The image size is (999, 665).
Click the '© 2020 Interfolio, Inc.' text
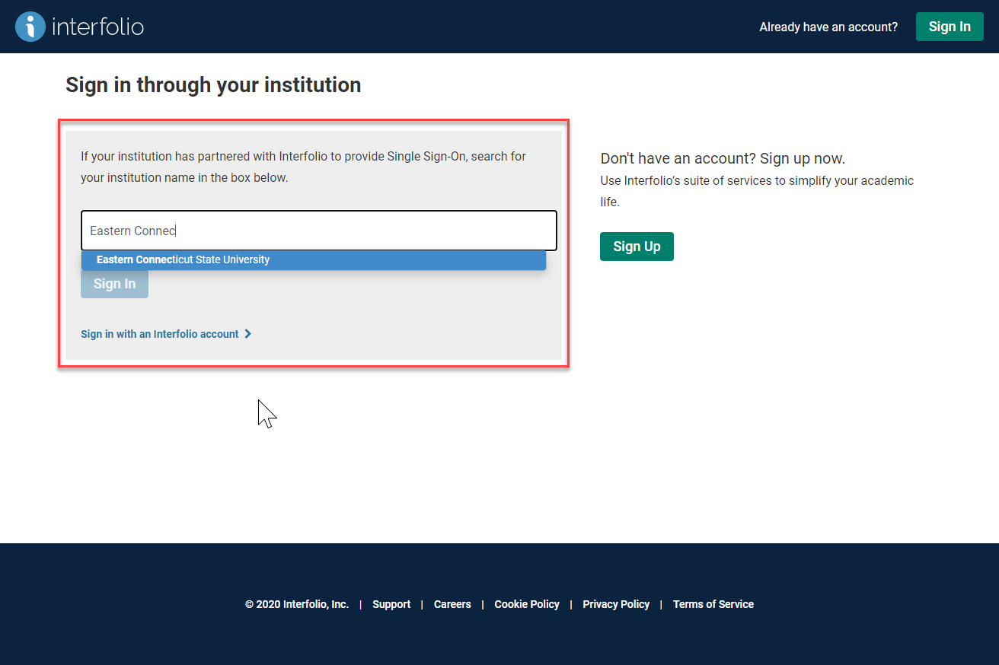[297, 604]
